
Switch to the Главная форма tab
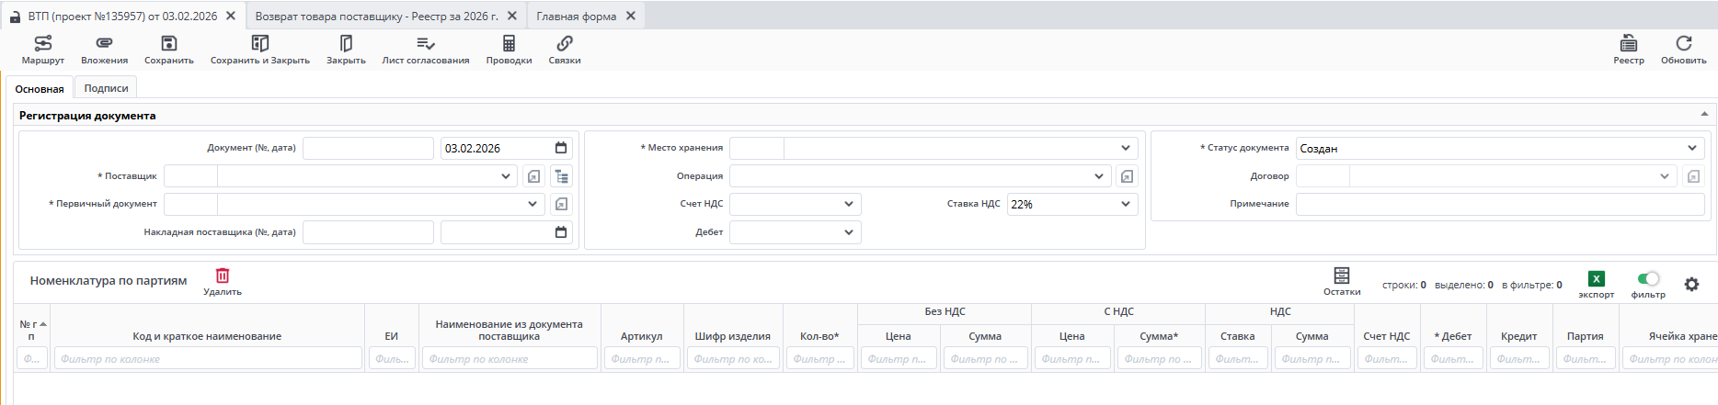pos(577,16)
